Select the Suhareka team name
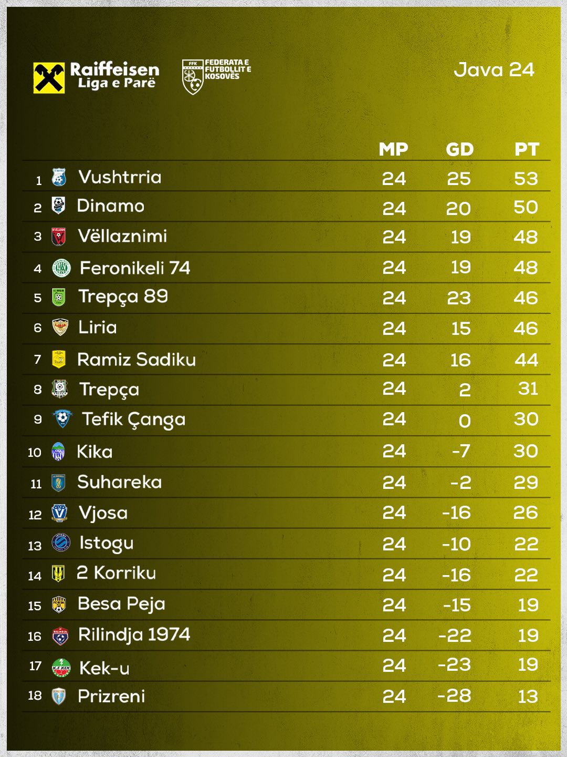The width and height of the screenshot is (567, 757). point(119,482)
